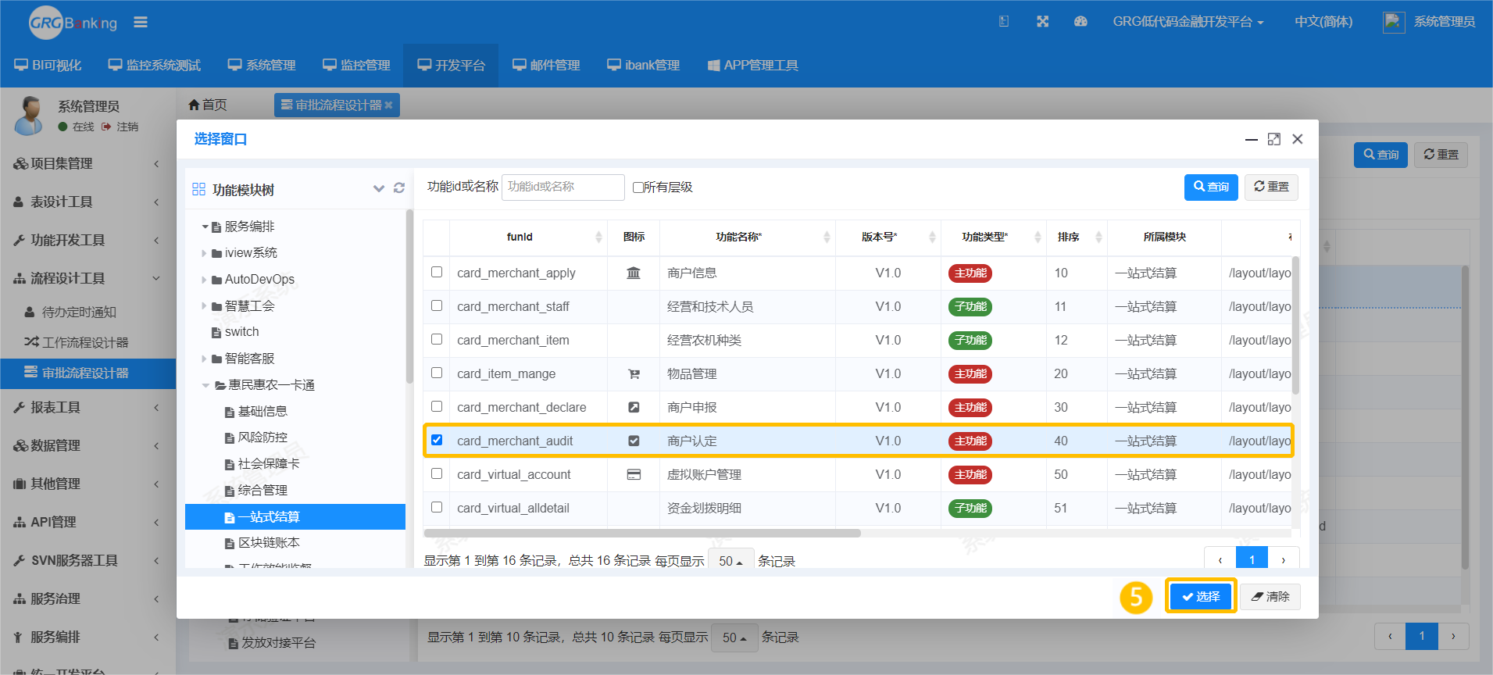Close the 审批流程设计器 tab with x
This screenshot has height=675, width=1493.
[x=388, y=105]
